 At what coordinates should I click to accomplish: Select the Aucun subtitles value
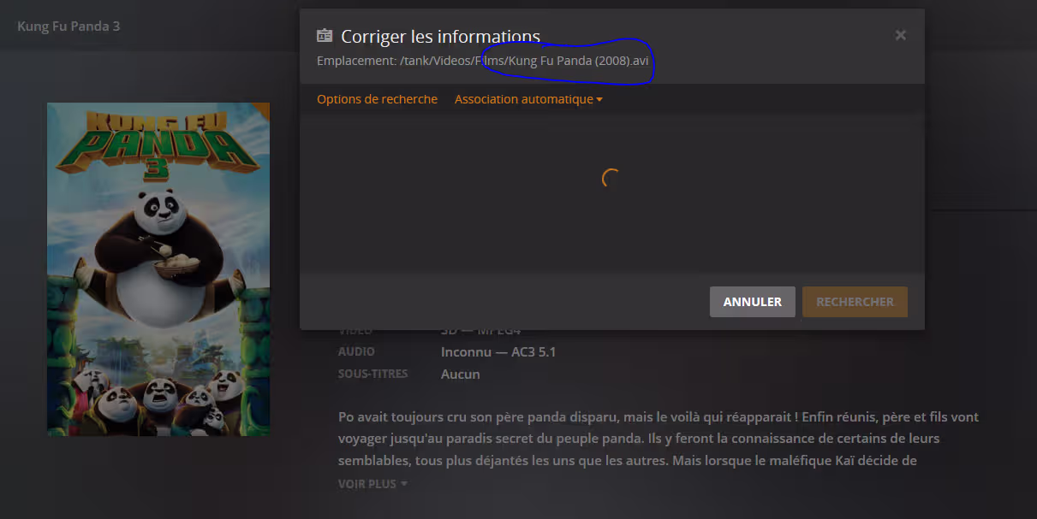(x=460, y=374)
